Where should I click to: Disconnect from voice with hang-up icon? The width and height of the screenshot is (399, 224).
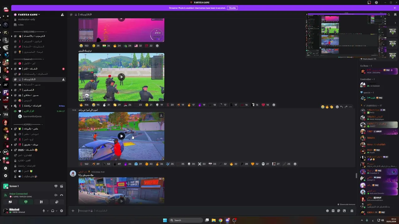pyautogui.click(x=61, y=195)
